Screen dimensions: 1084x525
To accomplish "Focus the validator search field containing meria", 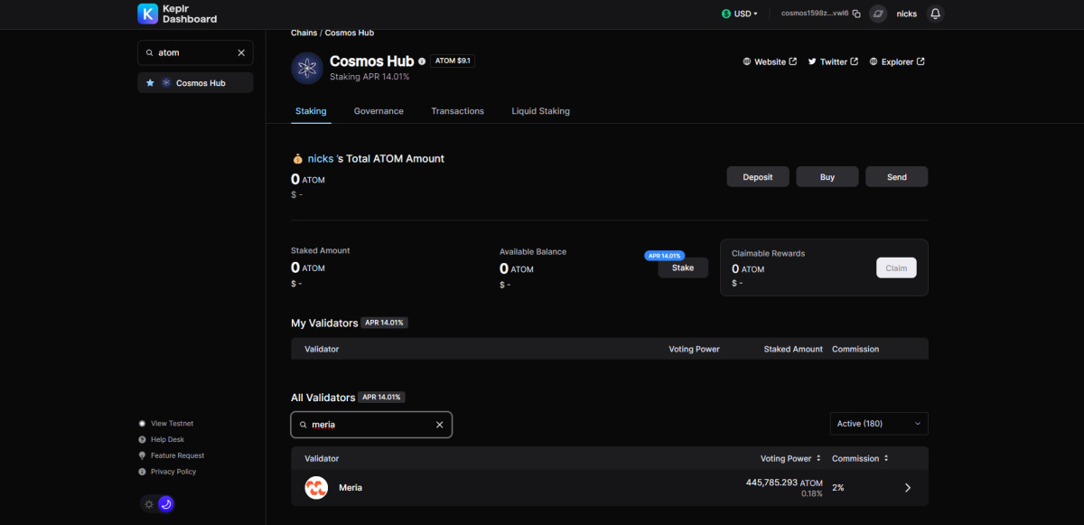I will click(x=371, y=425).
